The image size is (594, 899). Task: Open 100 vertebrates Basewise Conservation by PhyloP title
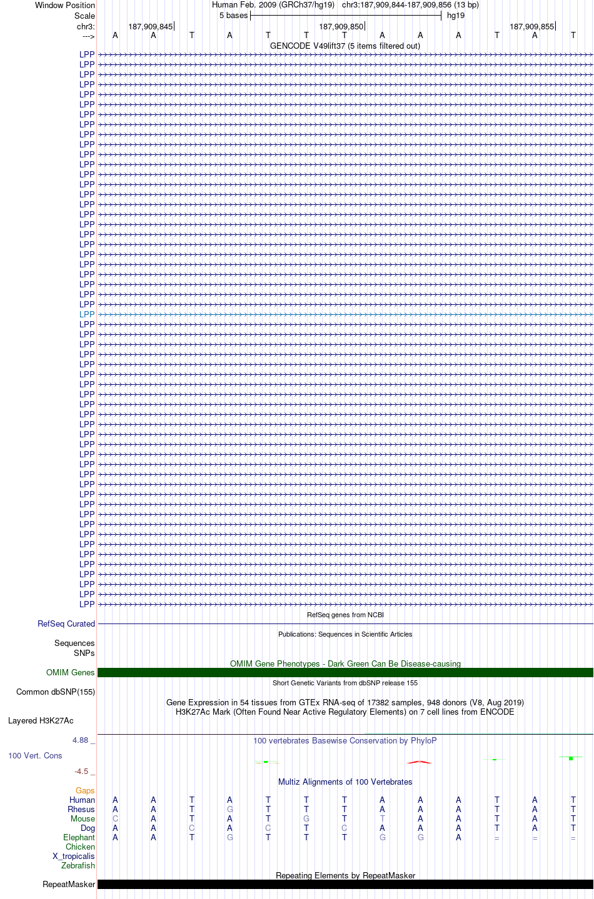coord(345,740)
